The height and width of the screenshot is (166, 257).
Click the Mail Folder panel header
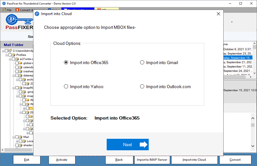tap(17, 45)
